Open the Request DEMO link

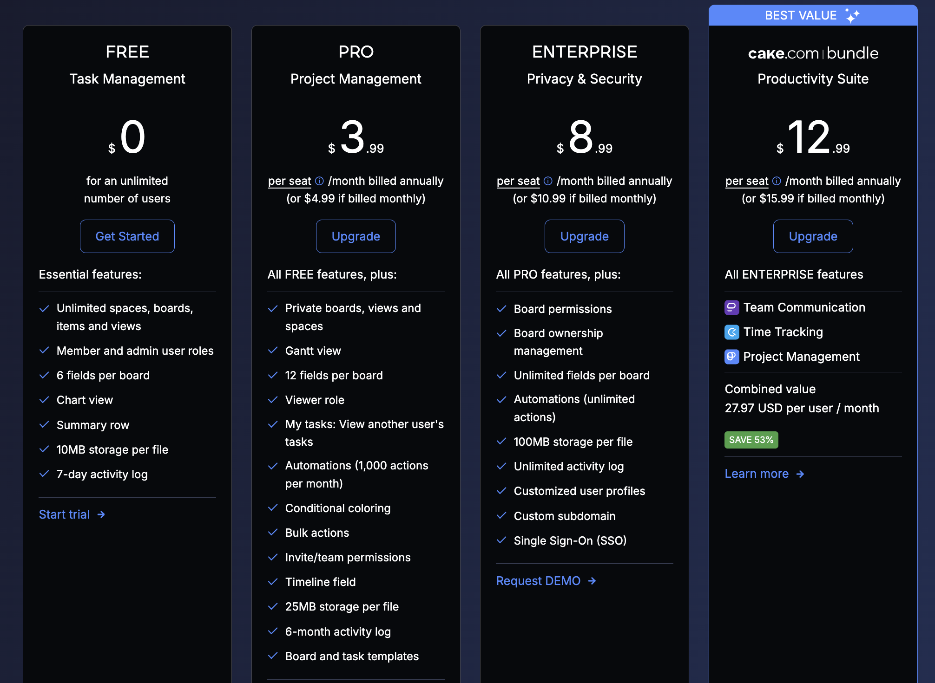pyautogui.click(x=539, y=581)
